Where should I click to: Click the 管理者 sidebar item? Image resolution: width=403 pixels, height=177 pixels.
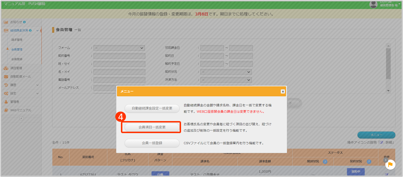[x=14, y=102]
